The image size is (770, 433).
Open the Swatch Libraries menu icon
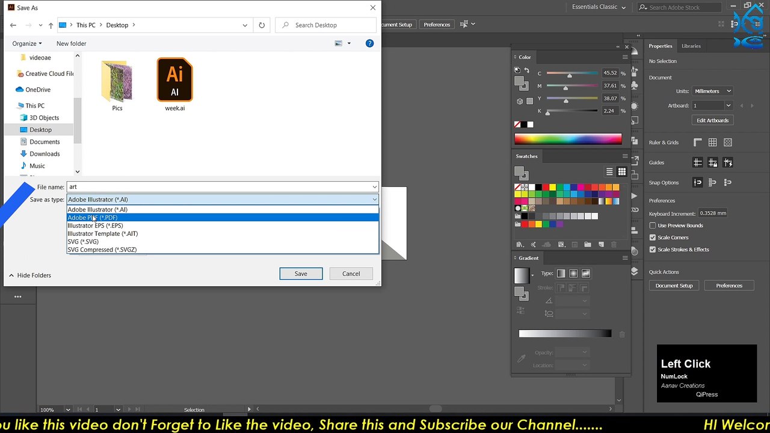point(519,245)
